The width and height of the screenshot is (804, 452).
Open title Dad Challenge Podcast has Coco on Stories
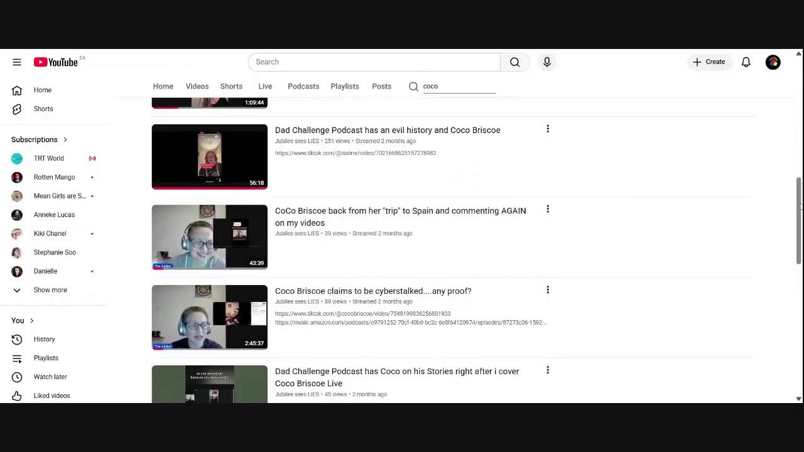point(397,377)
